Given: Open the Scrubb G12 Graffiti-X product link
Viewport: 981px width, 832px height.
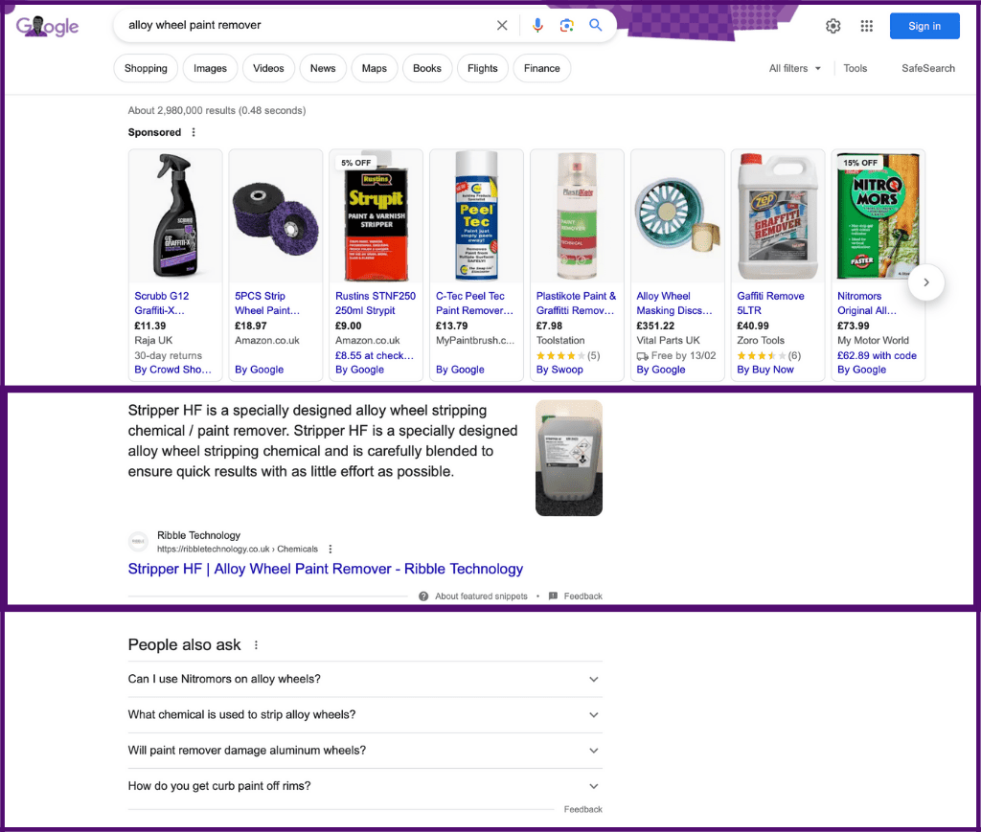Looking at the screenshot, I should point(161,304).
